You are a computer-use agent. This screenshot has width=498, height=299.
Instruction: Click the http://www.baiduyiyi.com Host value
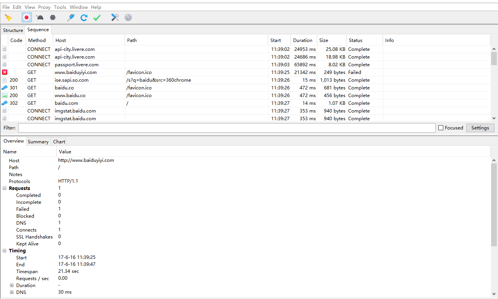click(86, 160)
